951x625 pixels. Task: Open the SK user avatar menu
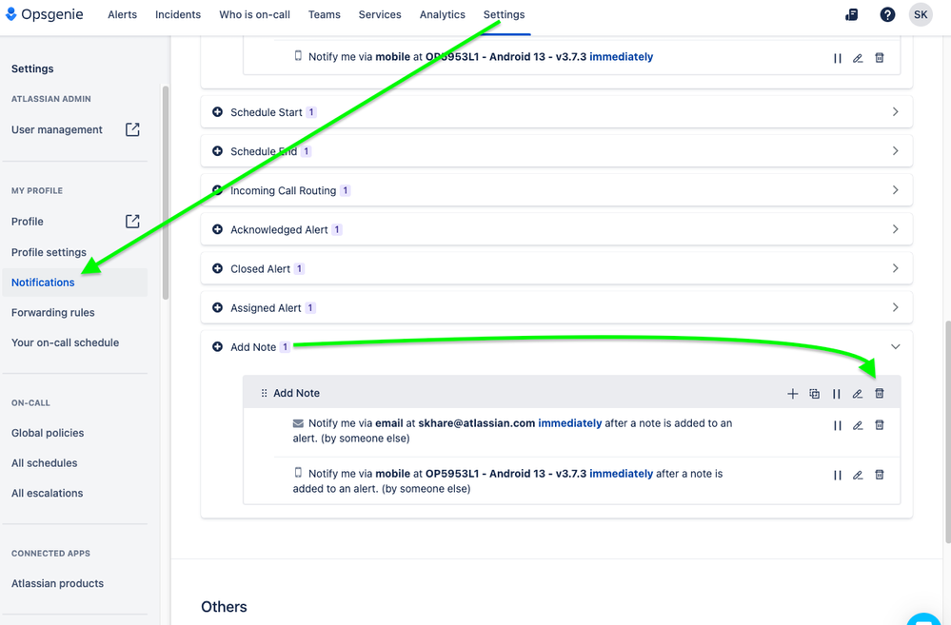click(921, 14)
